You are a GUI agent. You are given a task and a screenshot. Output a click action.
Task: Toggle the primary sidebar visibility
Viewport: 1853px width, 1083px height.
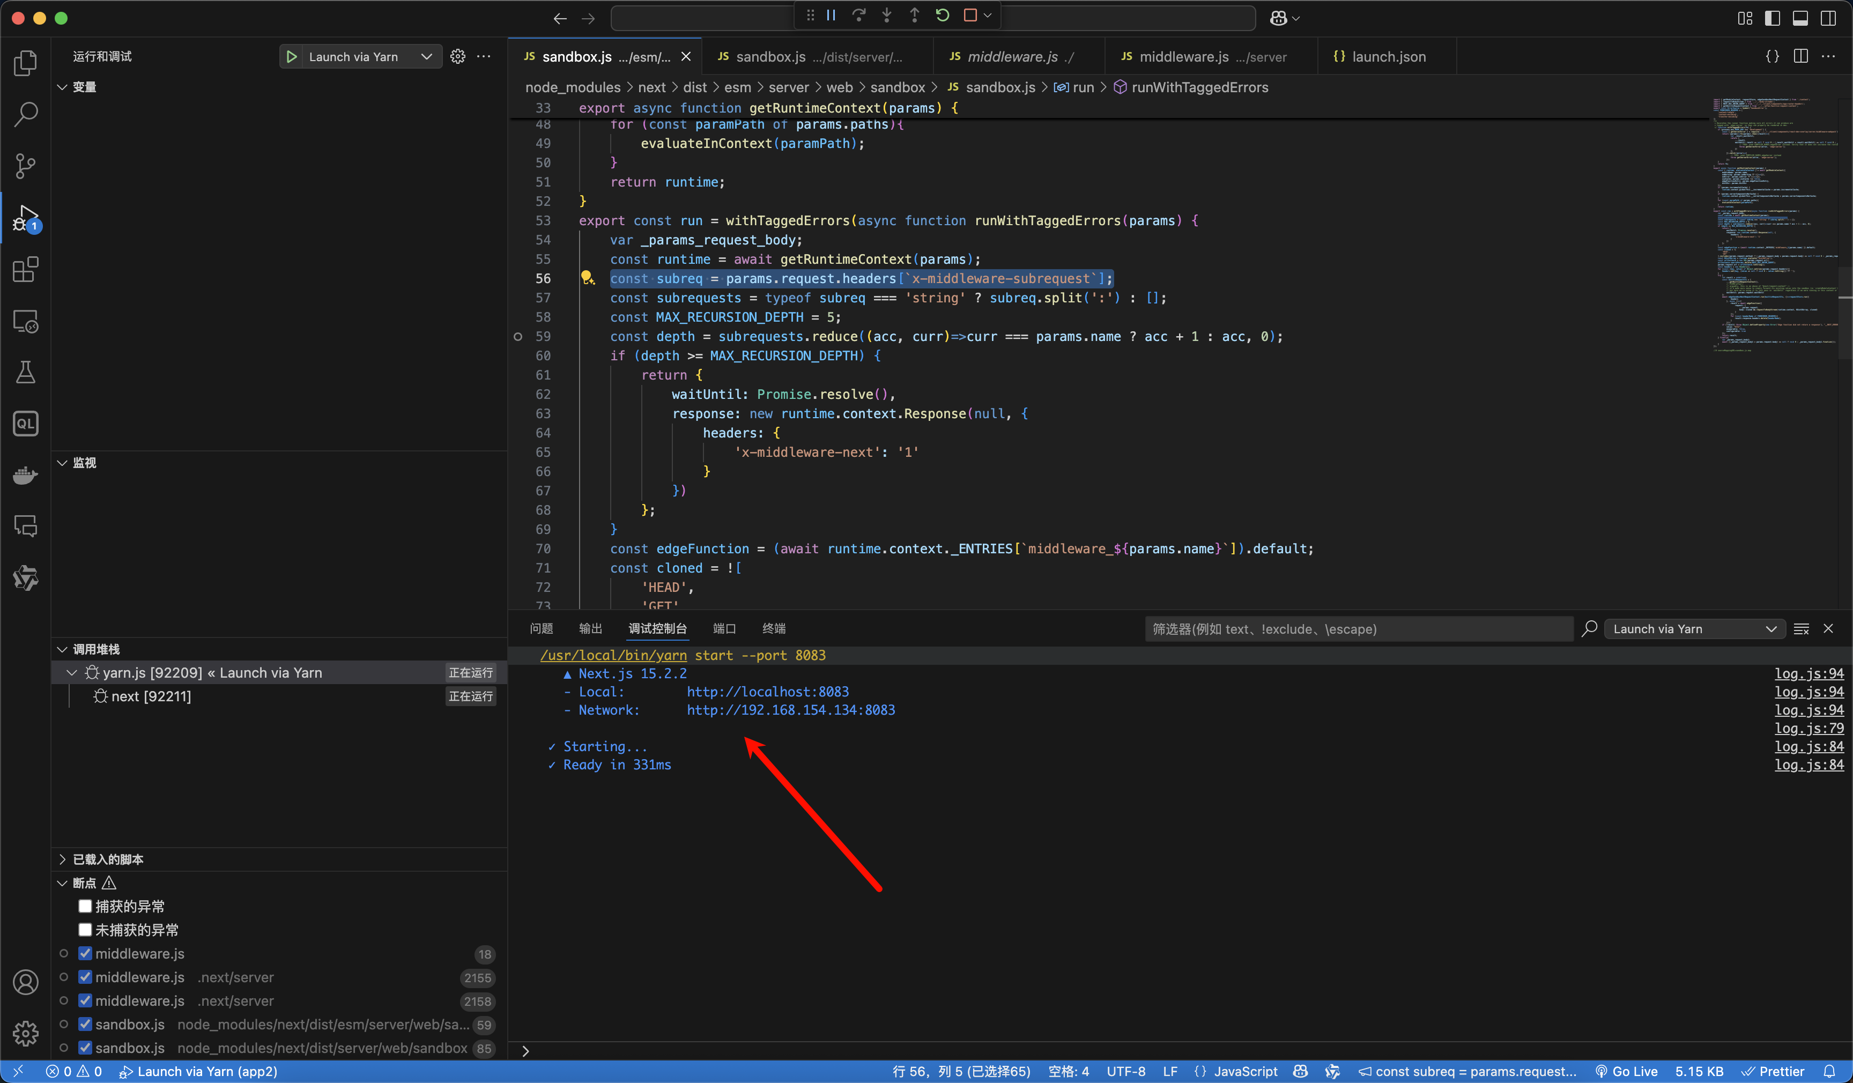pyautogui.click(x=1773, y=18)
